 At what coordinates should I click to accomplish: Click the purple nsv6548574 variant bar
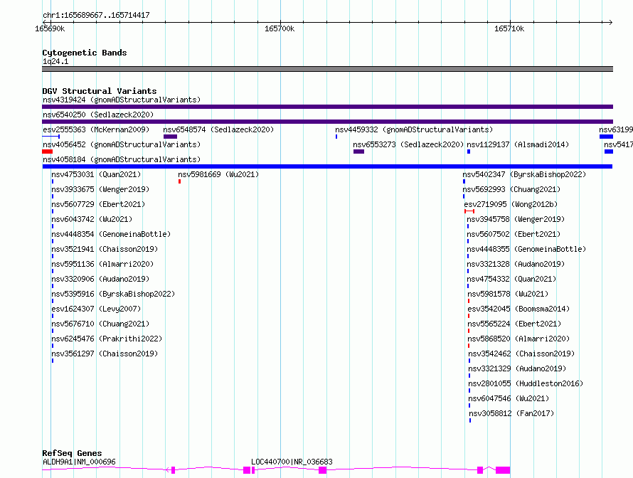point(171,137)
